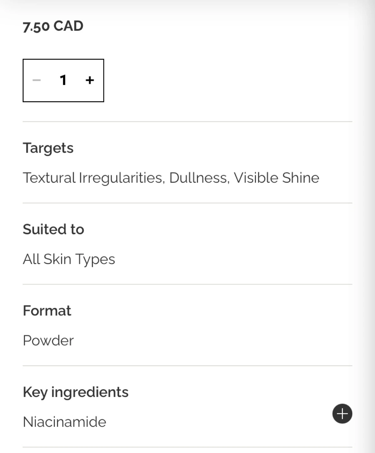Click the quantity value 1 field
Screen dimensions: 375x453
pos(63,80)
